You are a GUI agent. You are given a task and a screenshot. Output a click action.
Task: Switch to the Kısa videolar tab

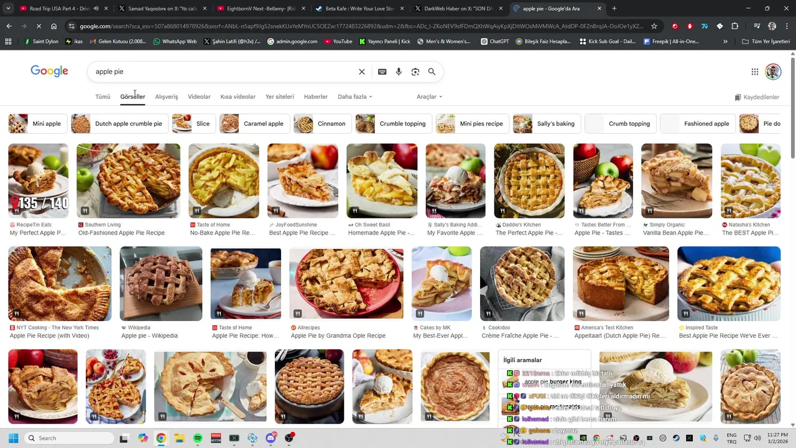click(x=238, y=97)
